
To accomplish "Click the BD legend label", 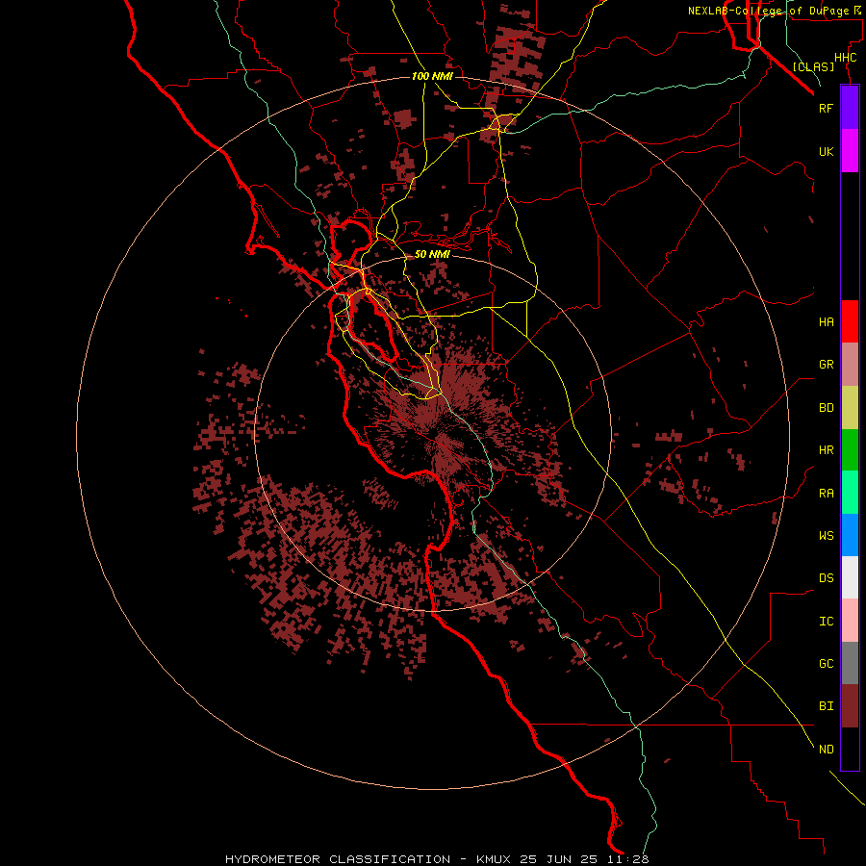I will pyautogui.click(x=826, y=408).
